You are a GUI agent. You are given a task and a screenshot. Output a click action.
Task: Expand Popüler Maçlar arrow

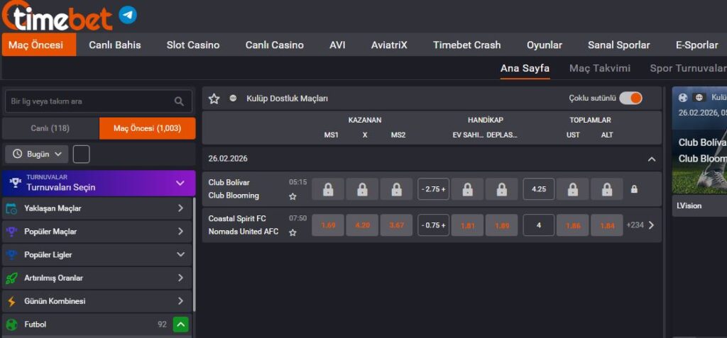pyautogui.click(x=180, y=232)
